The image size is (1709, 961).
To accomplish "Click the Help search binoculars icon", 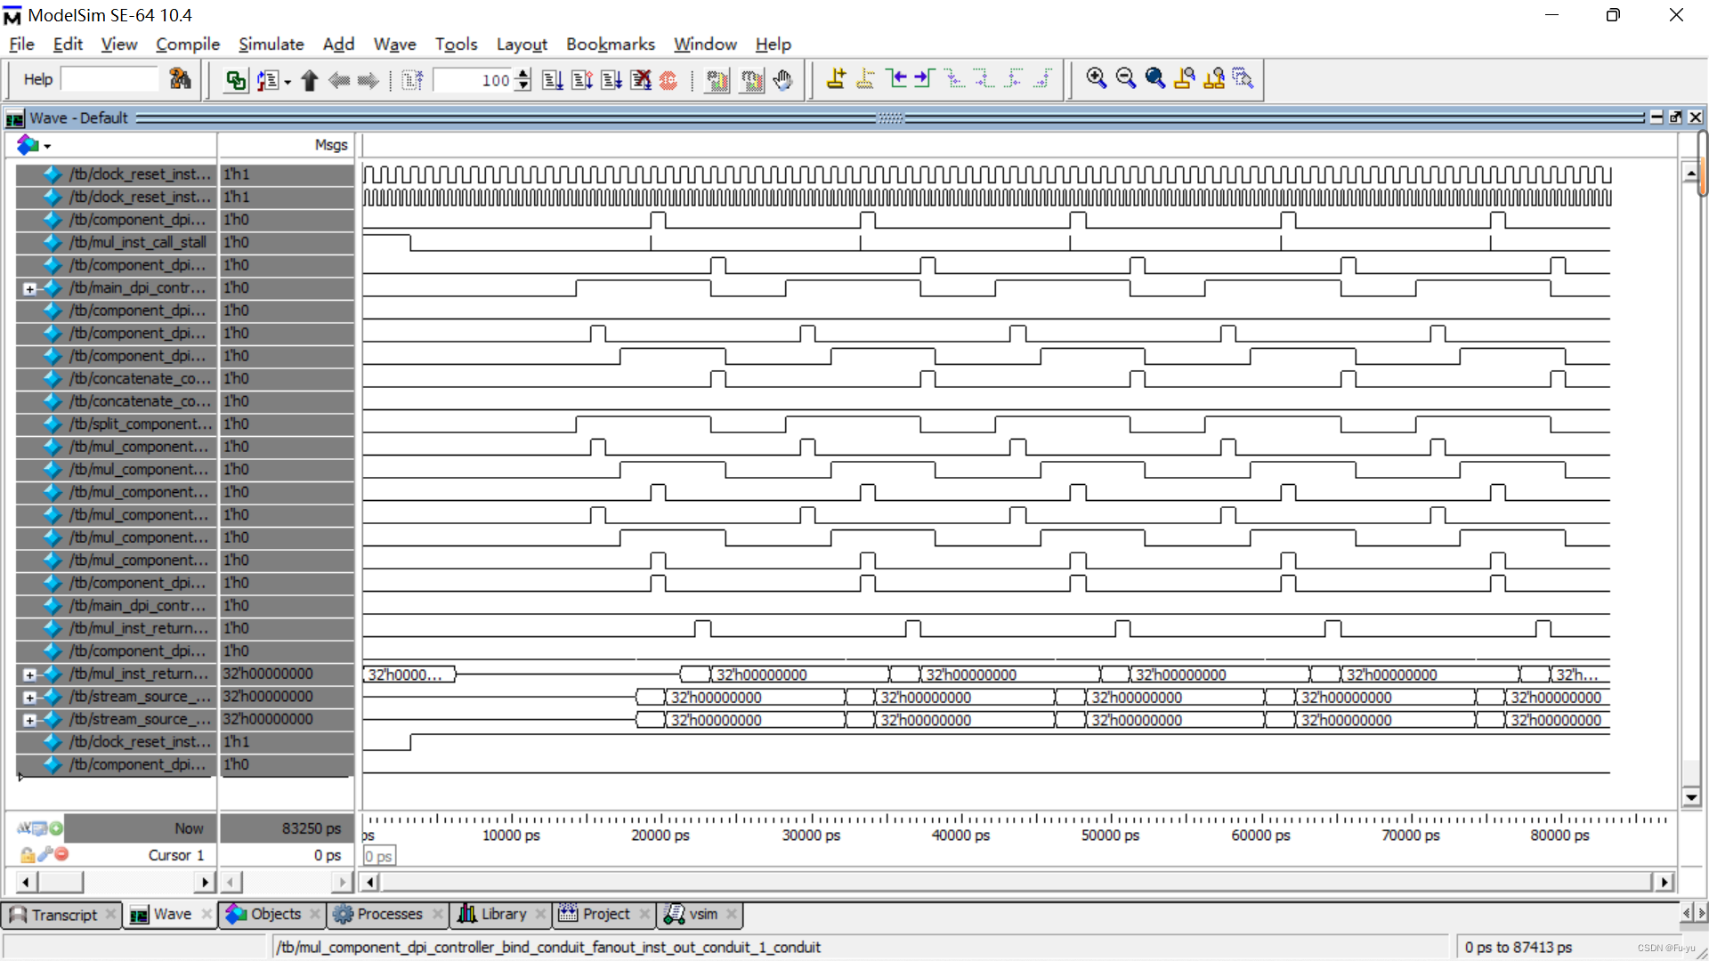I will click(x=180, y=79).
